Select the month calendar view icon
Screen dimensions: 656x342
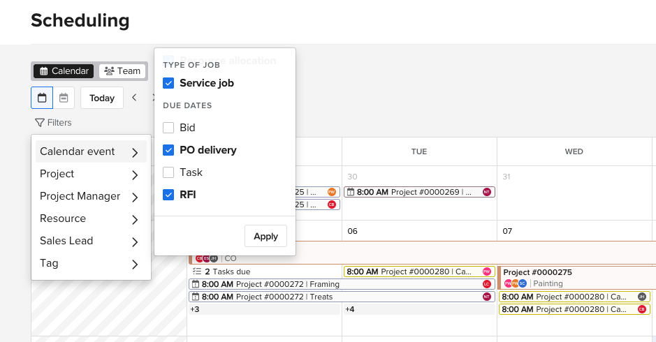42,98
